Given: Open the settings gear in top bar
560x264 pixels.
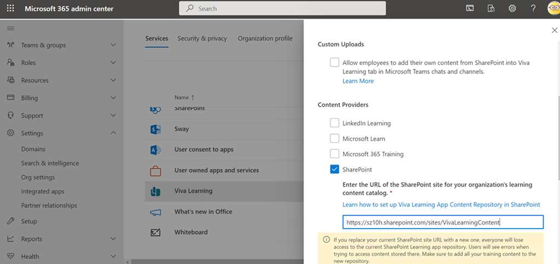Looking at the screenshot, I should 512,8.
